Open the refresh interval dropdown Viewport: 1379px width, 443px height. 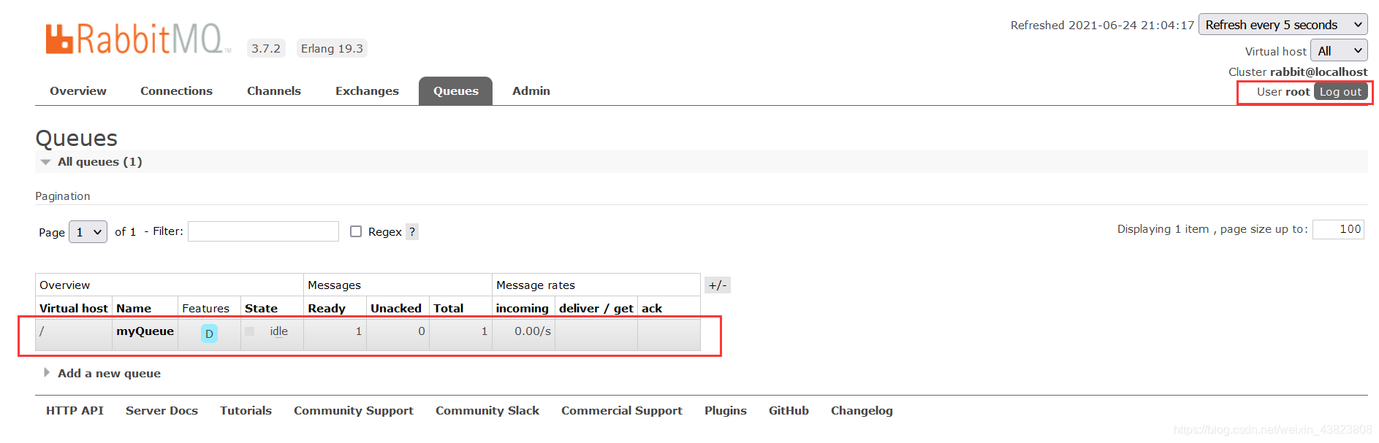coord(1282,25)
